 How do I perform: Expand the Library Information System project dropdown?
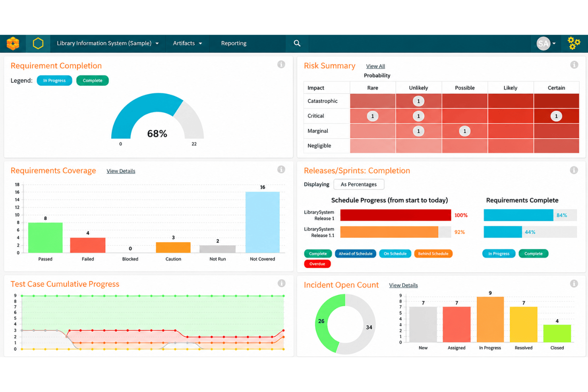(x=108, y=43)
